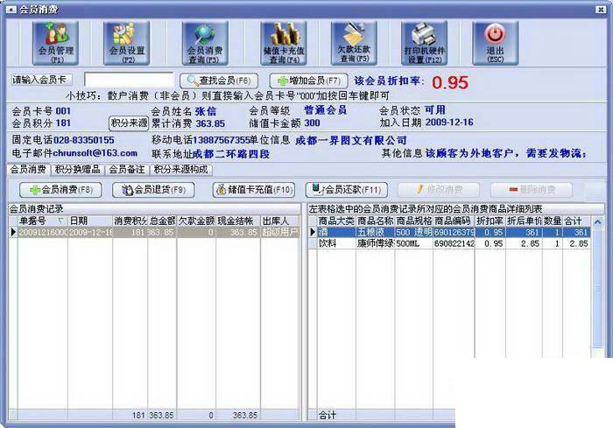This screenshot has width=613, height=428.
Task: Click the 现金结帐 column header
Action: (x=238, y=221)
